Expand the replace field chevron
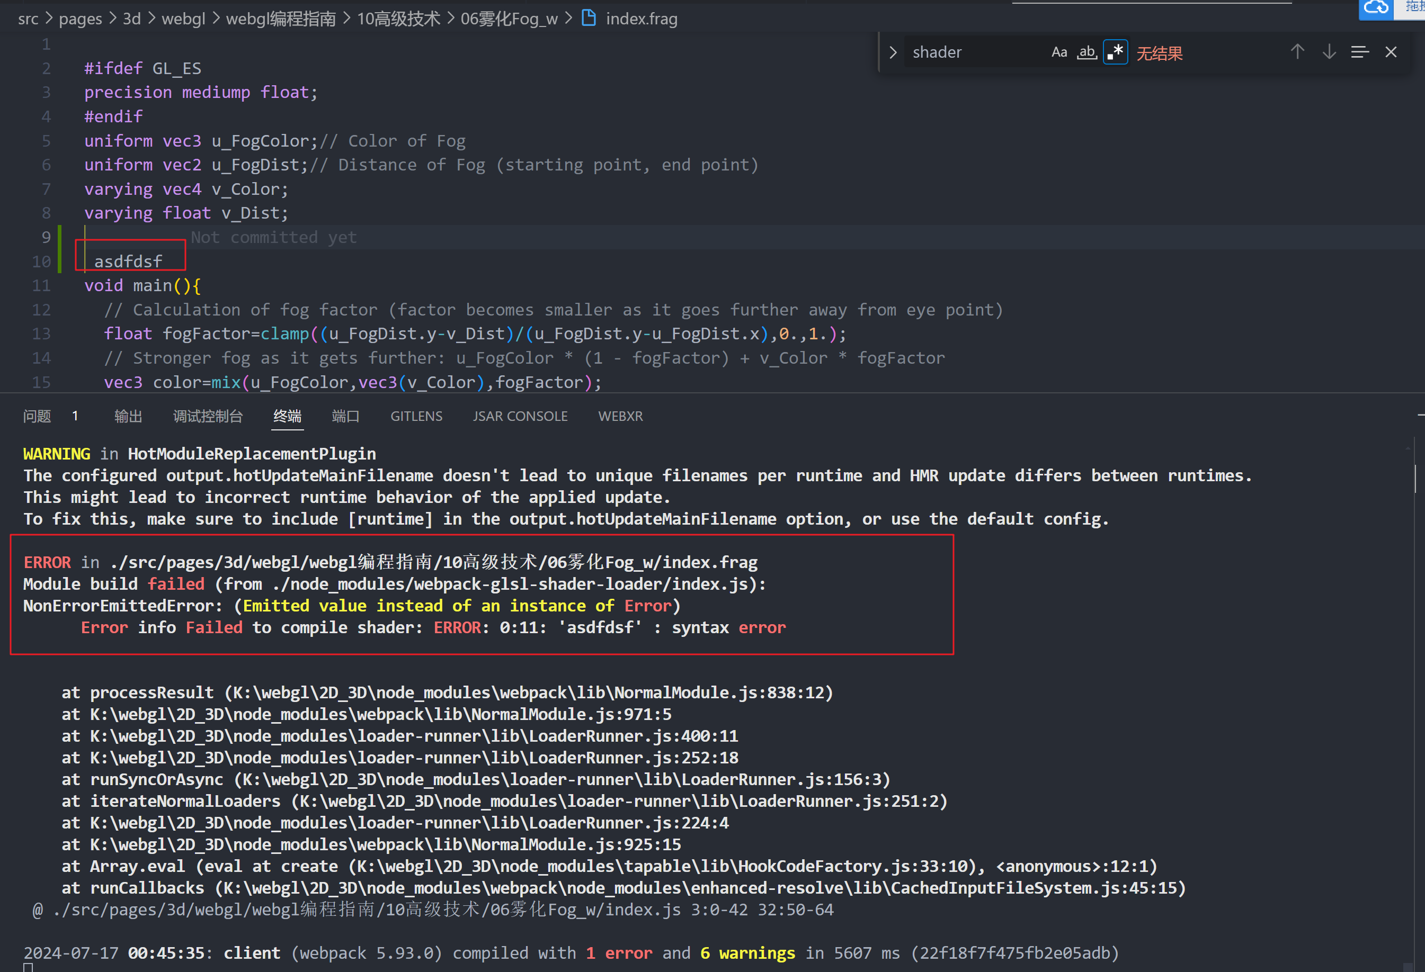The height and width of the screenshot is (972, 1425). click(893, 53)
